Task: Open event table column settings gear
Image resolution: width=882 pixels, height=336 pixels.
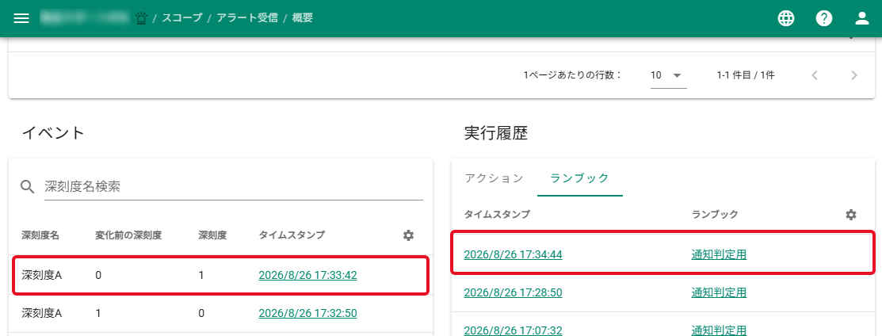Action: 408,235
